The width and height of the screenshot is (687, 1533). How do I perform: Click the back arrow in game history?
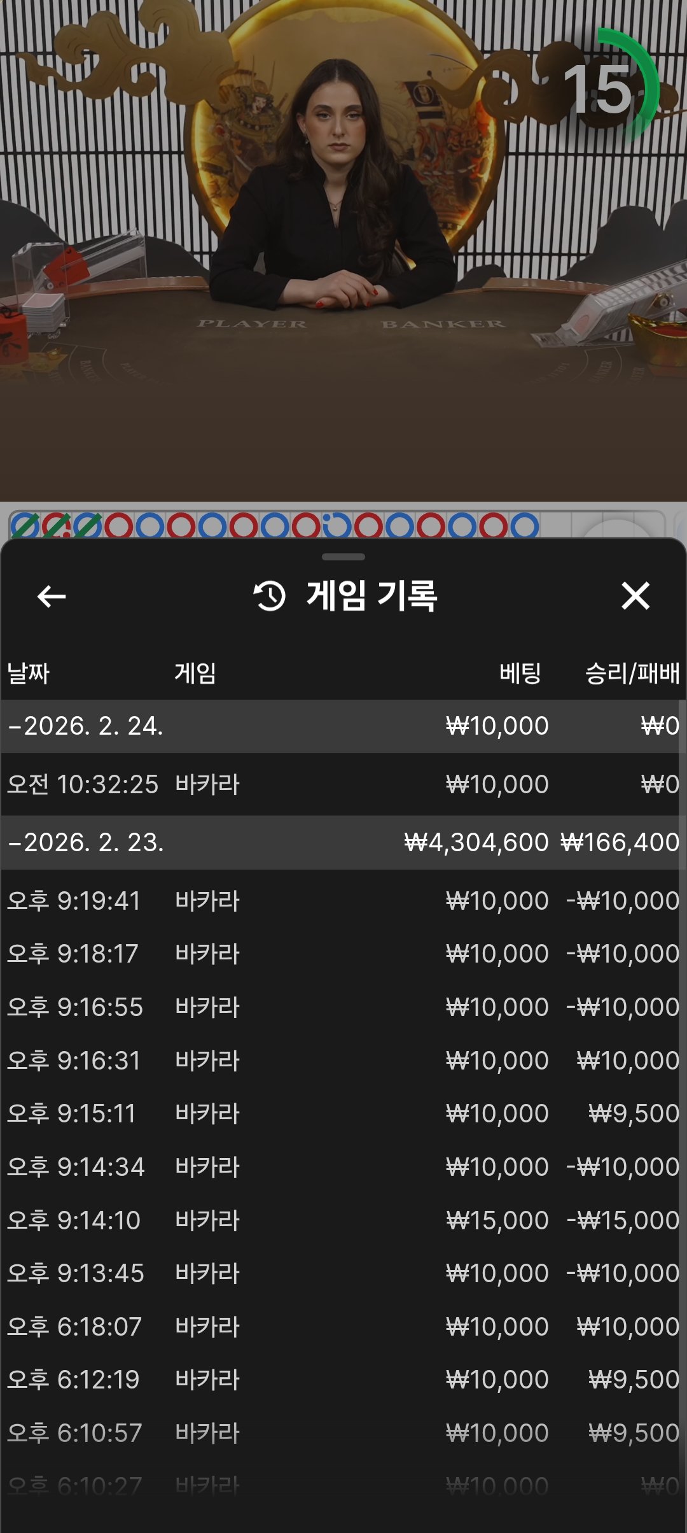coord(52,597)
